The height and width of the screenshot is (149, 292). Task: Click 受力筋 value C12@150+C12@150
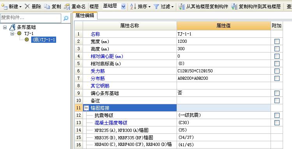[195, 71]
